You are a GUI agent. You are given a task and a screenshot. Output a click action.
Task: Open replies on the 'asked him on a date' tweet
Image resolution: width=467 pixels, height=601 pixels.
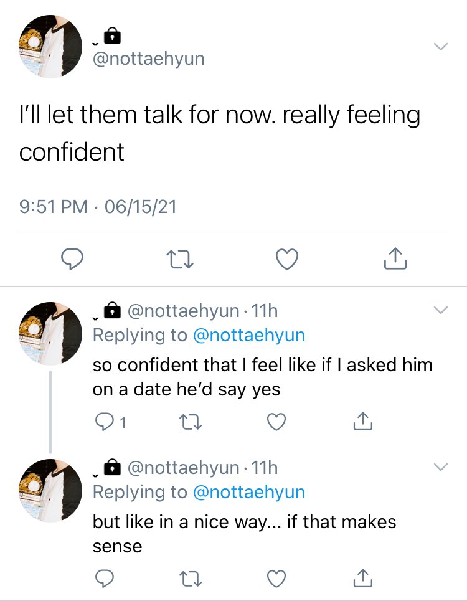(x=110, y=422)
